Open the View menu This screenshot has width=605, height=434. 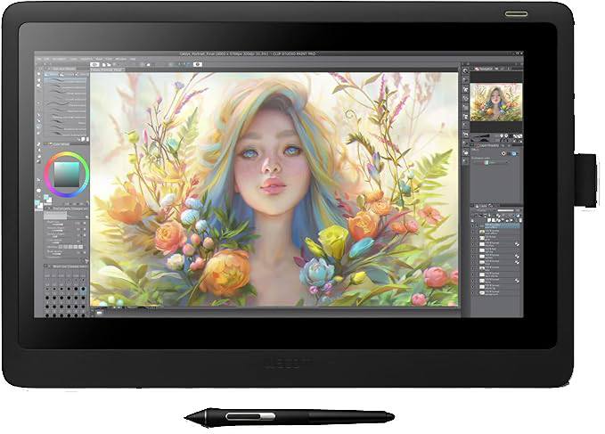pos(99,59)
